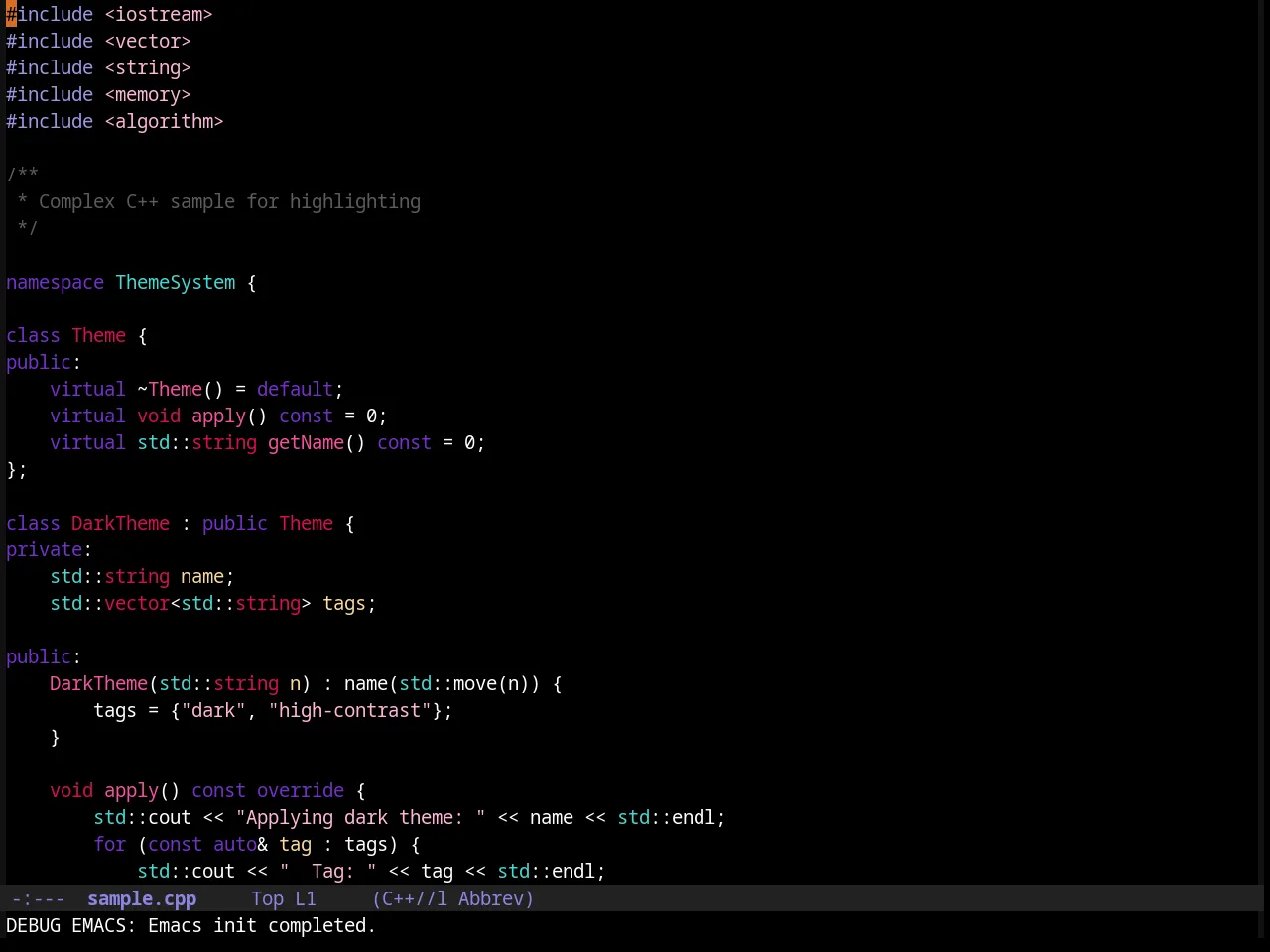1270x952 pixels.
Task: Click the 'for' keyword in the loop
Action: point(109,845)
